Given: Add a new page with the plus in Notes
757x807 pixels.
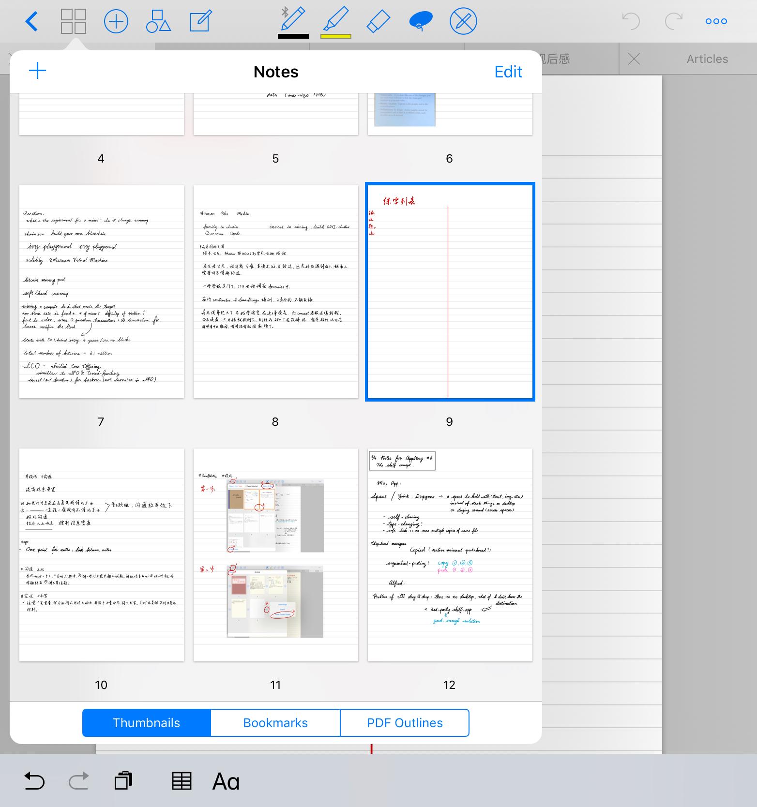Looking at the screenshot, I should click(x=37, y=71).
